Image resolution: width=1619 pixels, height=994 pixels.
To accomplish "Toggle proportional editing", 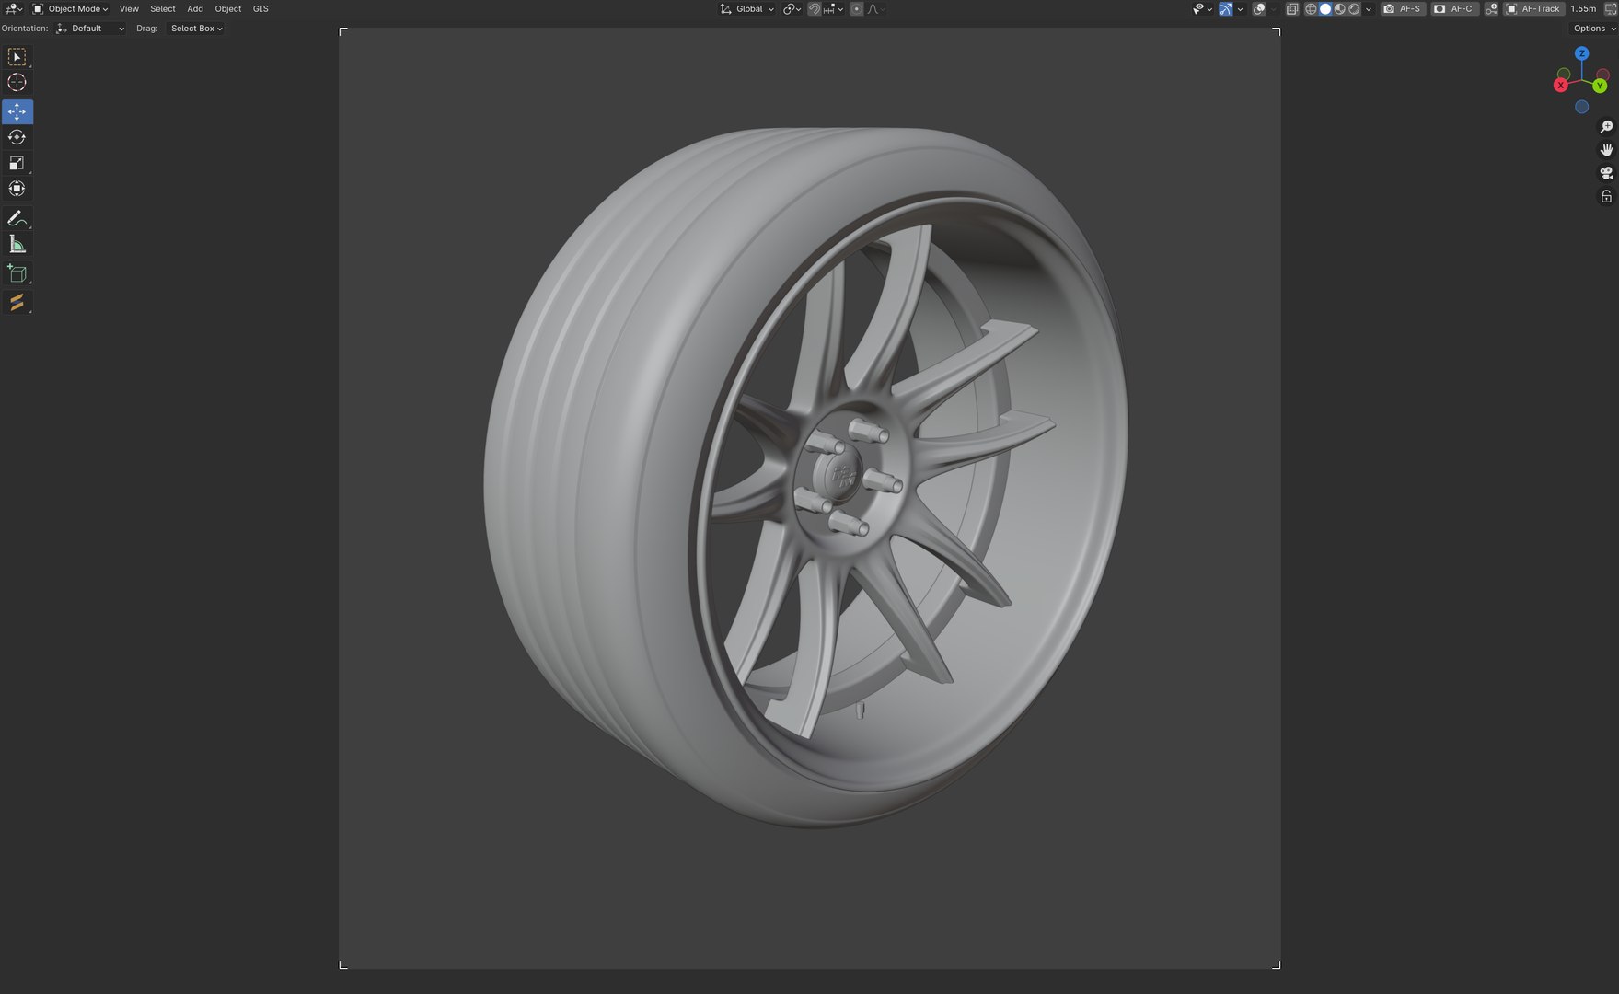I will [x=857, y=9].
